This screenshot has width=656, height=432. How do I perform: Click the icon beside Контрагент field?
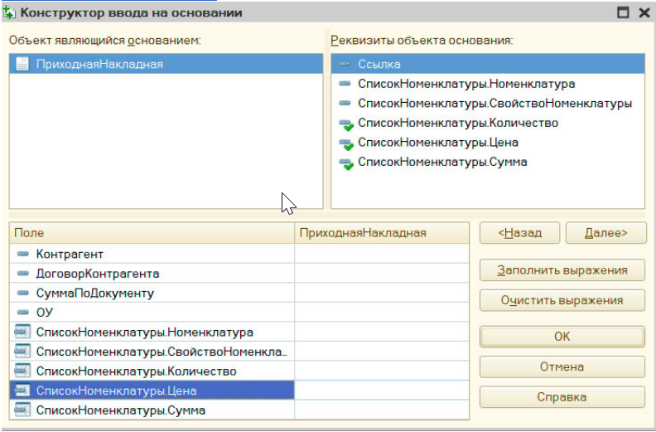pos(23,254)
